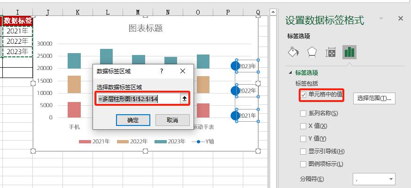411x188 pixels.
Task: Click the vertical scrollbar up arrow
Action: 273,12
